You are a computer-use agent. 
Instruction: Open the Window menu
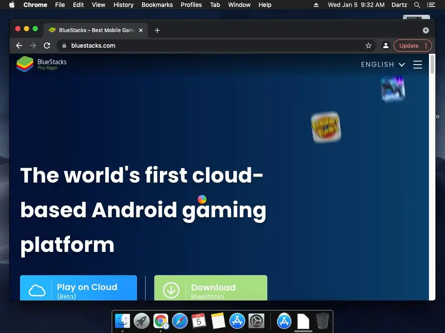pos(239,5)
